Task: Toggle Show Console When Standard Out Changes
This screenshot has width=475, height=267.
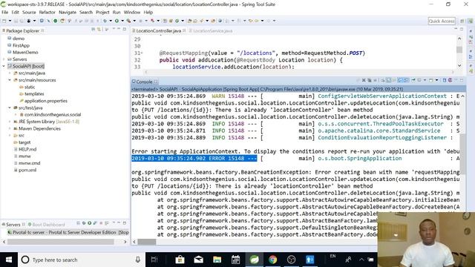Action: [x=400, y=80]
